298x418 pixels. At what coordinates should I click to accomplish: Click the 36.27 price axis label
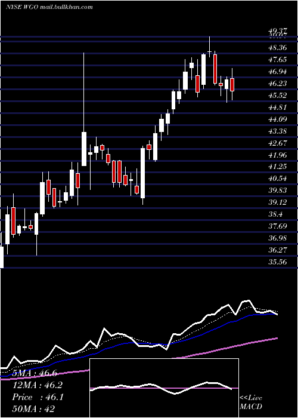point(278,250)
